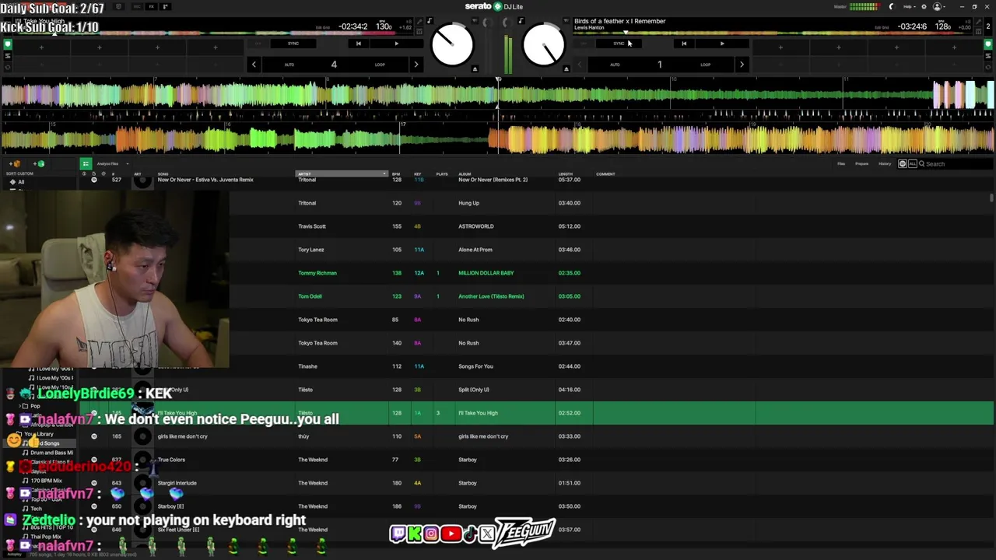Image resolution: width=996 pixels, height=560 pixels.
Task: Toggle the green library view button
Action: pos(86,164)
